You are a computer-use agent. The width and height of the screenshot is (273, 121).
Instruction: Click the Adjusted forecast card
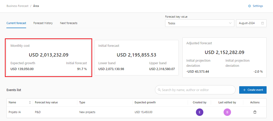click(x=224, y=58)
